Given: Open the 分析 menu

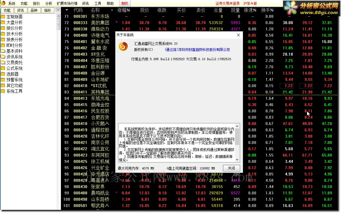Looking at the screenshot, I should point(49,3).
